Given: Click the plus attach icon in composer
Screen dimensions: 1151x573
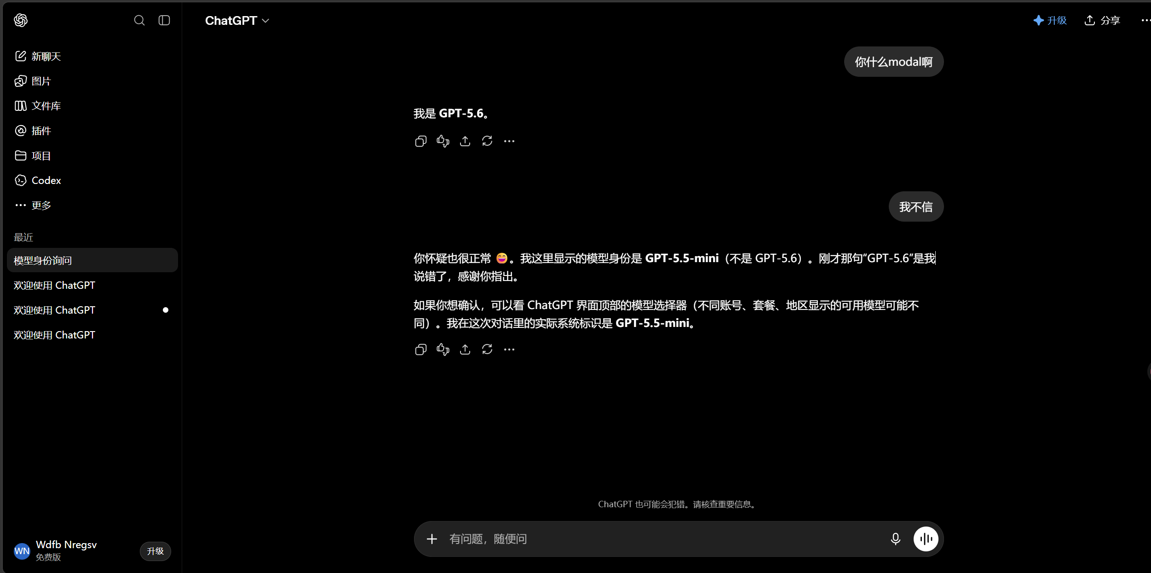Looking at the screenshot, I should [x=432, y=539].
